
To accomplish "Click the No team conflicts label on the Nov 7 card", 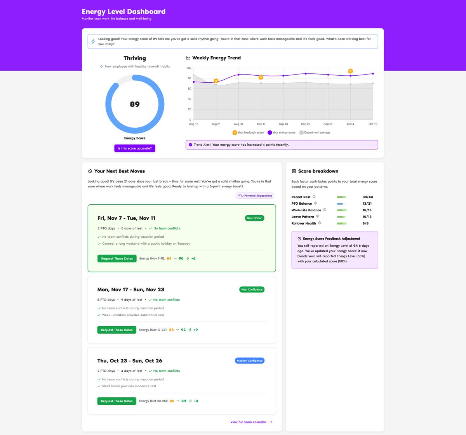I will (x=167, y=228).
